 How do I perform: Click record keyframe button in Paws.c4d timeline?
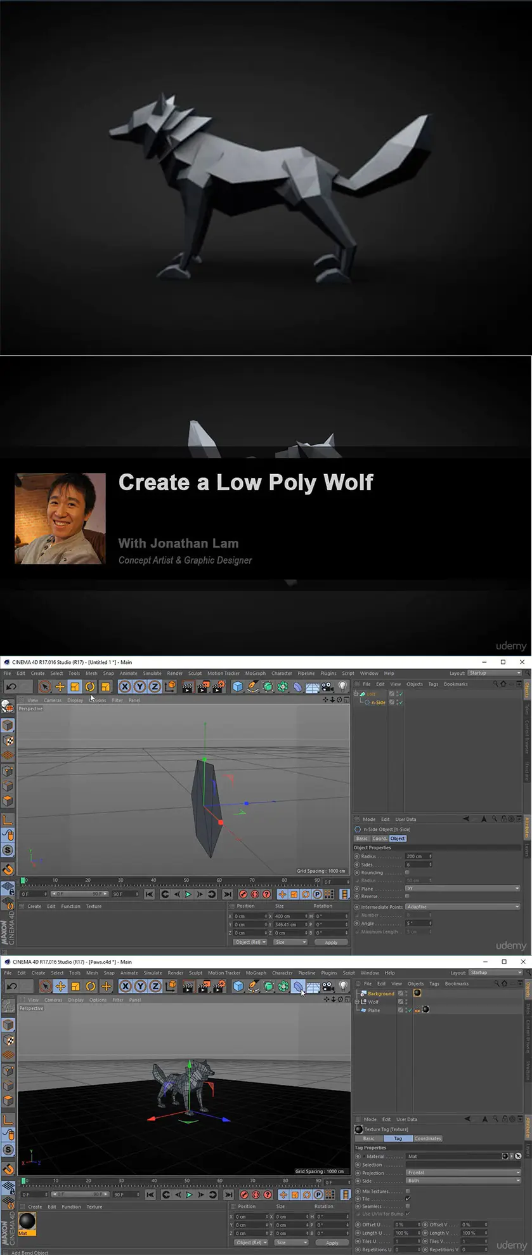tap(244, 1194)
